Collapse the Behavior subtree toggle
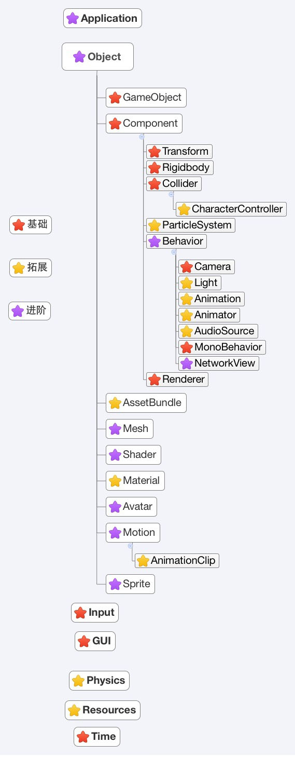 [x=174, y=251]
